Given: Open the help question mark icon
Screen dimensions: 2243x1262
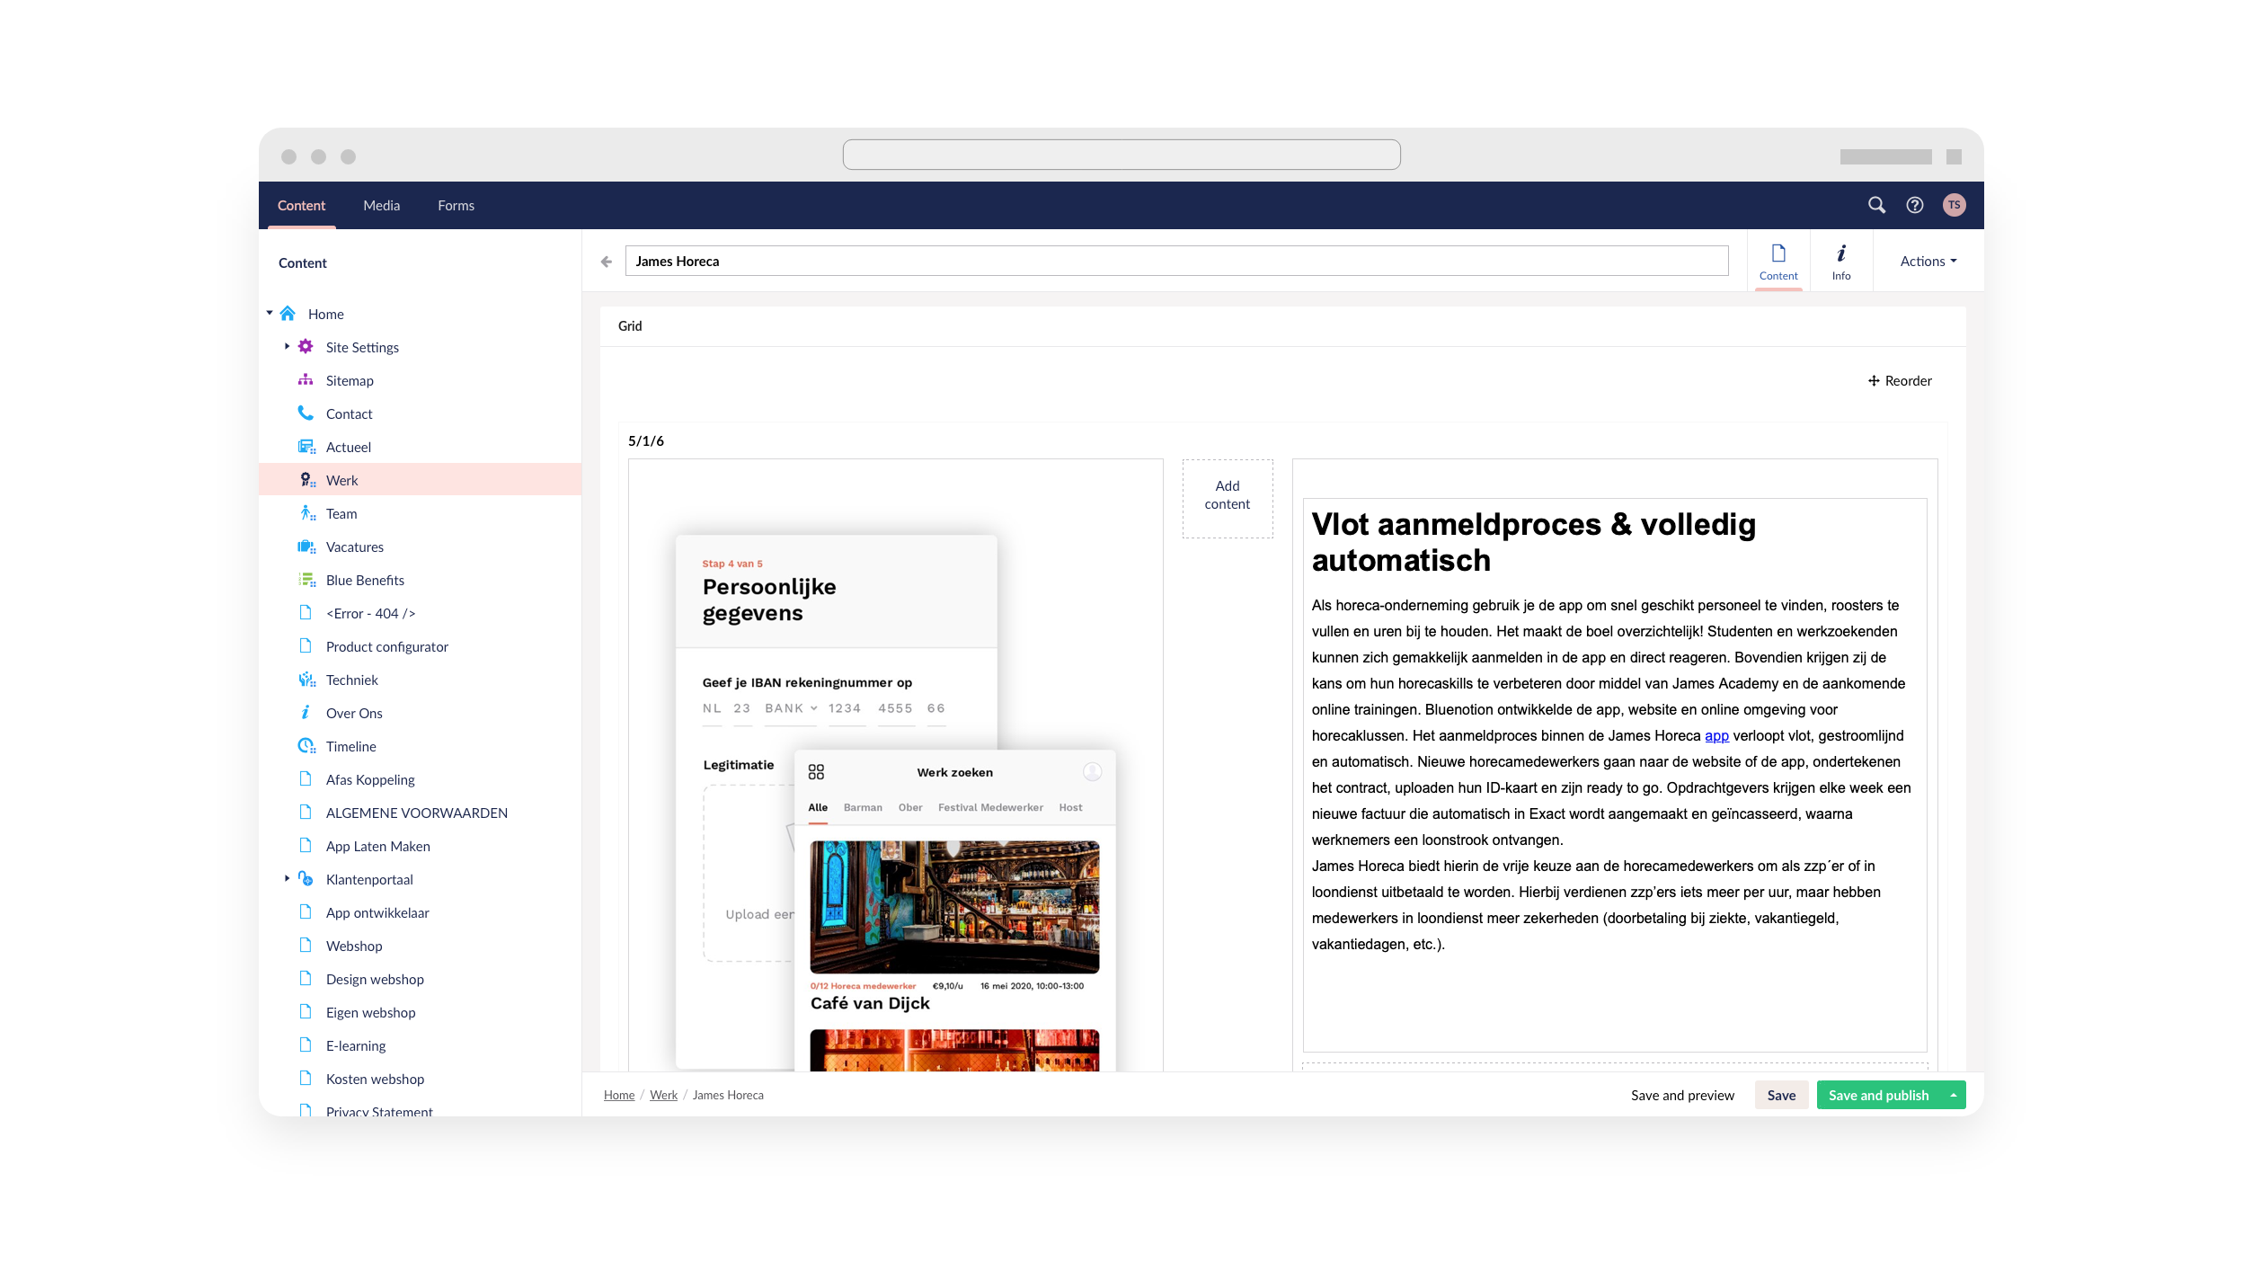Looking at the screenshot, I should [1915, 205].
